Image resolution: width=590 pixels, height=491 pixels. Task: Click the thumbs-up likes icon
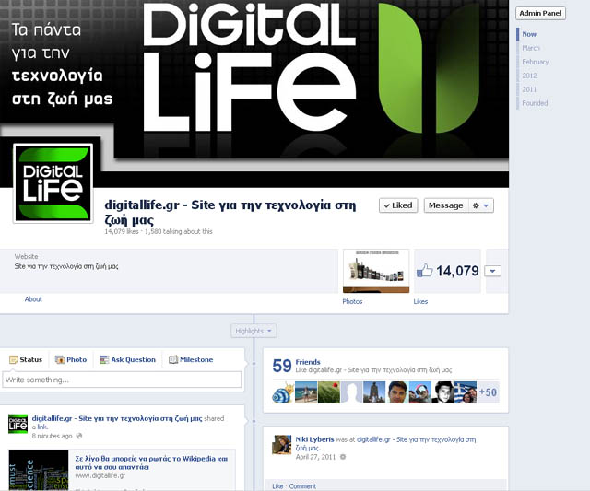(424, 271)
